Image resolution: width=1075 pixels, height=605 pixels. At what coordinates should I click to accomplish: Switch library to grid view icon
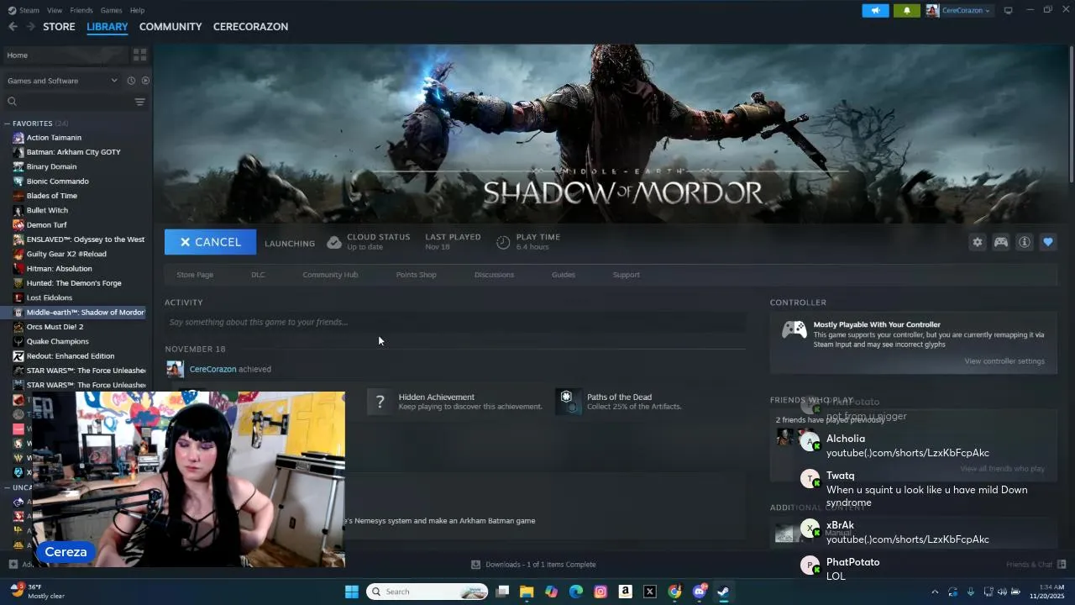tap(140, 55)
